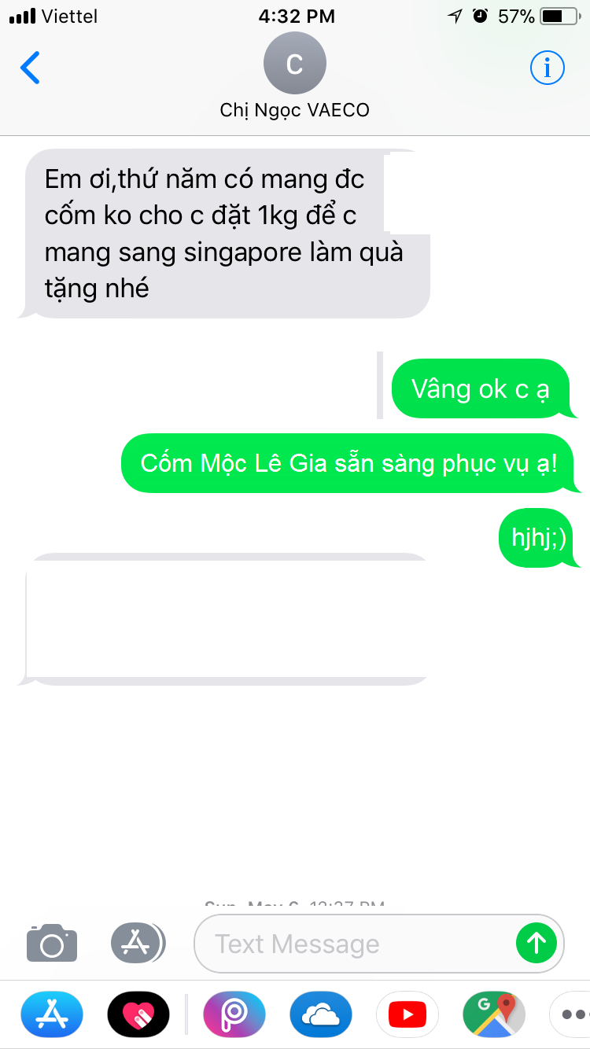
Task: Tap the contact avatar with letter C
Action: [294, 63]
